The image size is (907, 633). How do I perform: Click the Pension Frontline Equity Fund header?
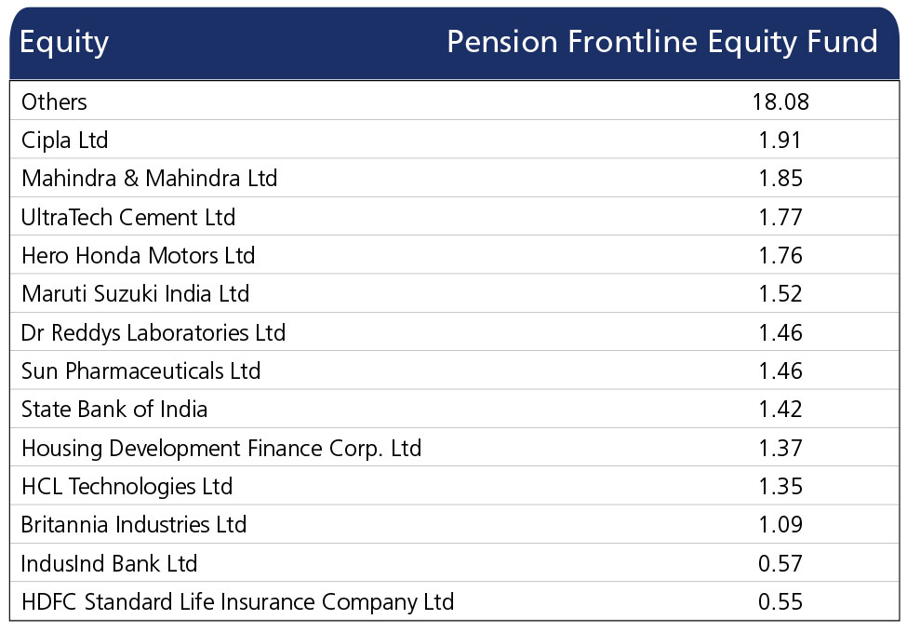[x=662, y=43]
